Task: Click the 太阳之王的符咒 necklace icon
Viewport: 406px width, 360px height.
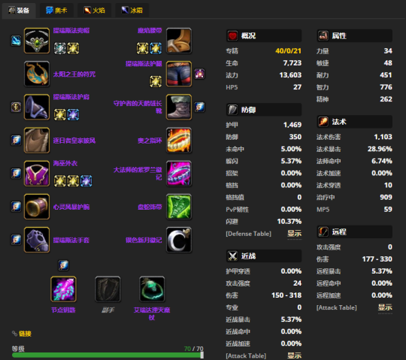Action: (37, 74)
